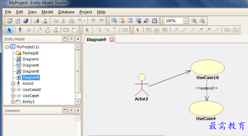Click the Undo arrow icon

tap(93, 21)
